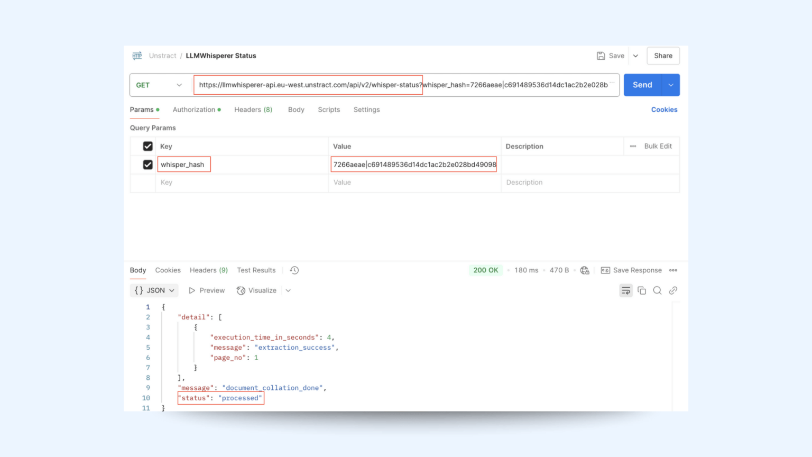Open network details via globe lock icon
This screenshot has width=812, height=457.
coord(584,270)
